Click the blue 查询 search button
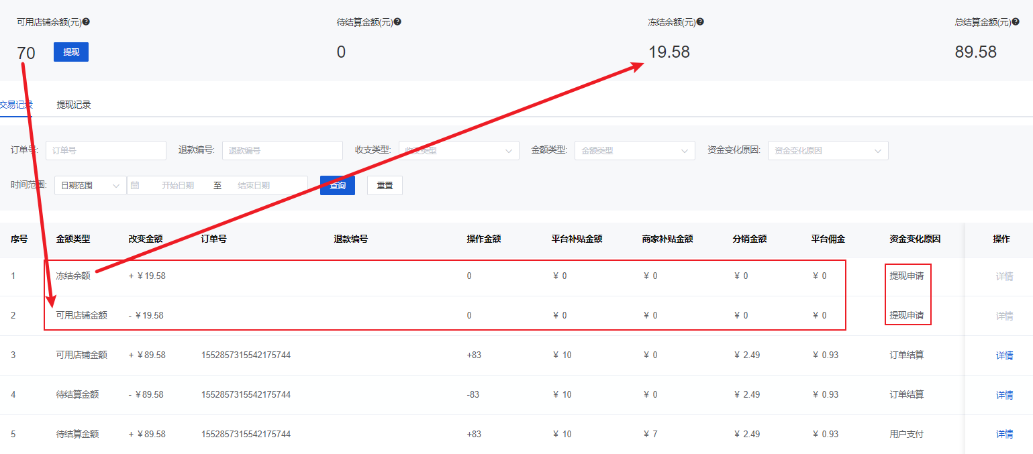Screen dimensions: 1033x454 tap(337, 186)
